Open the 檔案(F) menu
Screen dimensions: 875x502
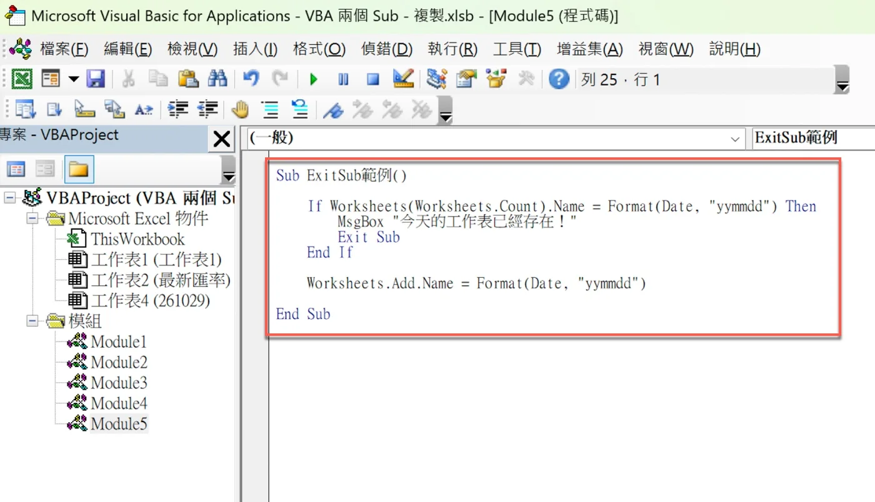pos(64,49)
